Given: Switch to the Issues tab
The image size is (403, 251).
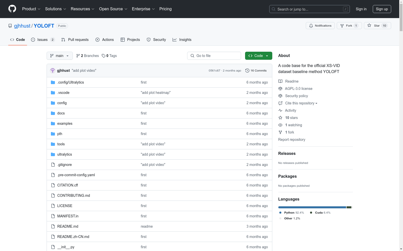Looking at the screenshot, I should click(42, 40).
